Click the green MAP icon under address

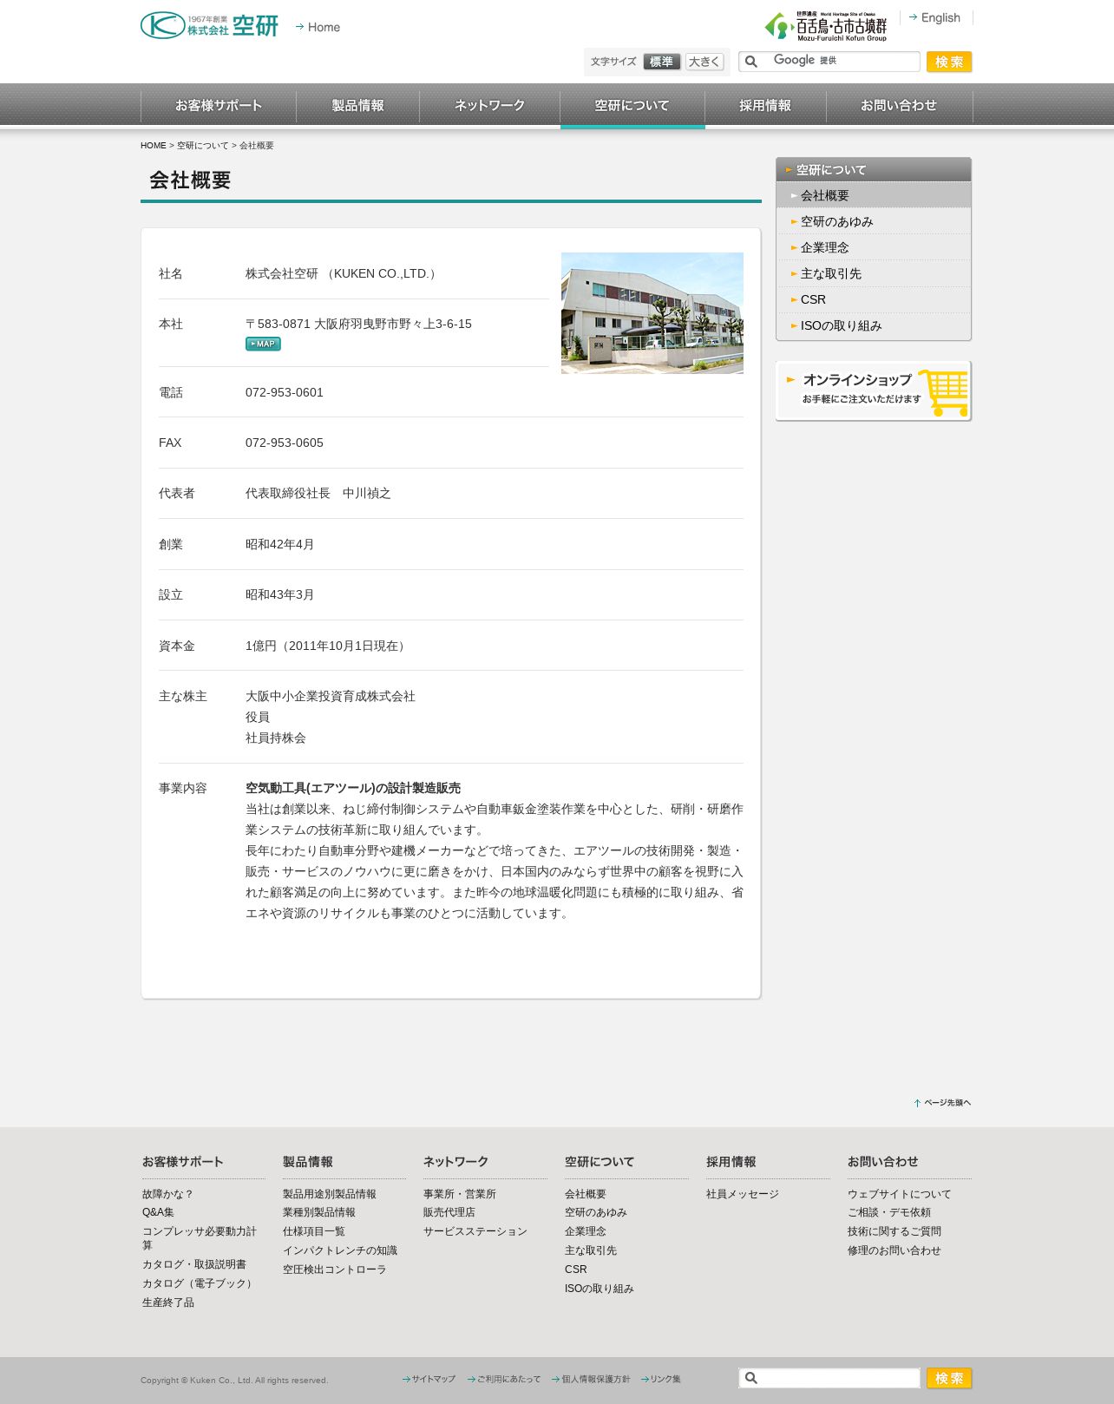263,344
